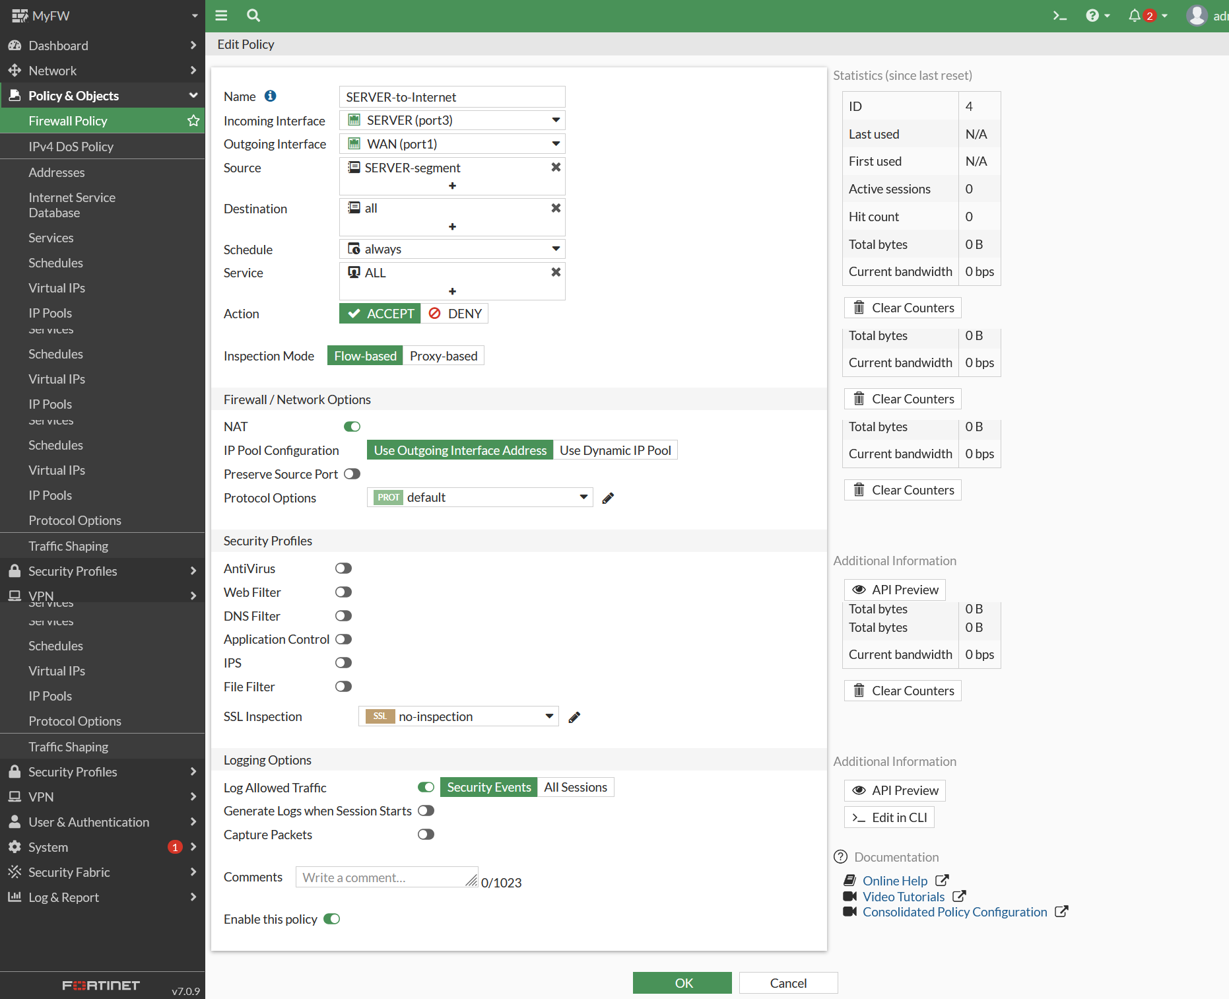Click the info icon next to Name

tap(270, 96)
